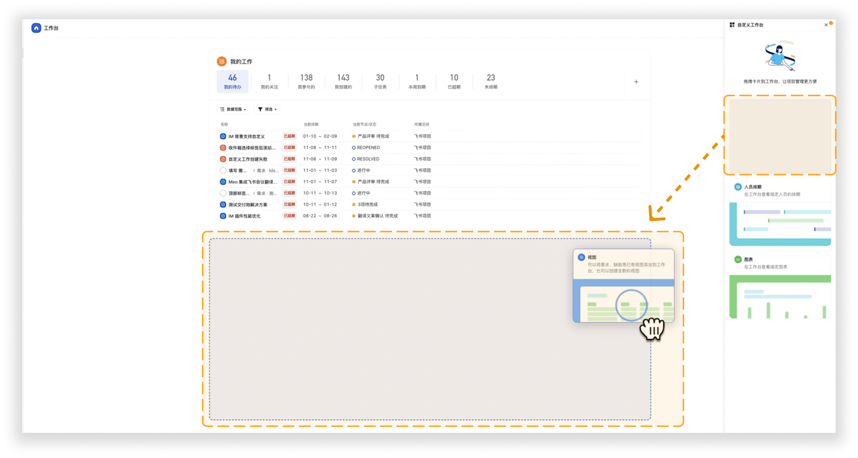
Task: Open the 筛选 filter dropdown
Action: tap(267, 109)
